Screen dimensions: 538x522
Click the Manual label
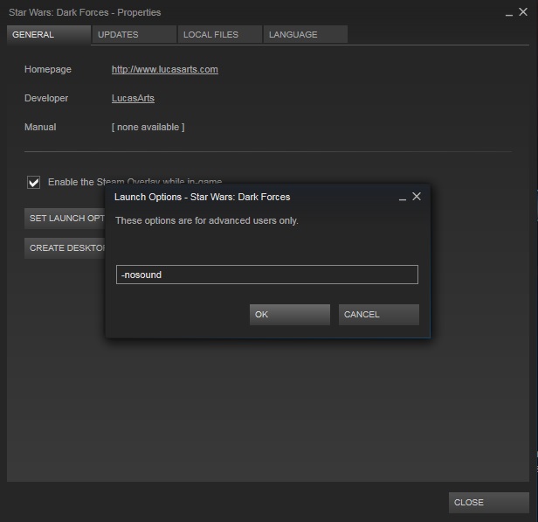point(40,127)
